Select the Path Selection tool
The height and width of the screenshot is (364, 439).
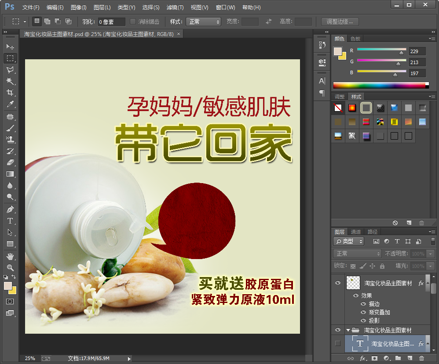(x=10, y=232)
